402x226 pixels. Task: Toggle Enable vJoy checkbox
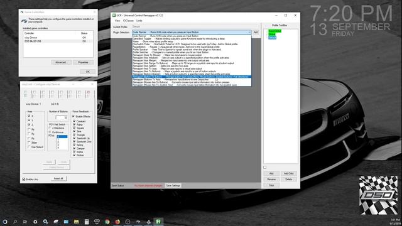[x=24, y=179]
